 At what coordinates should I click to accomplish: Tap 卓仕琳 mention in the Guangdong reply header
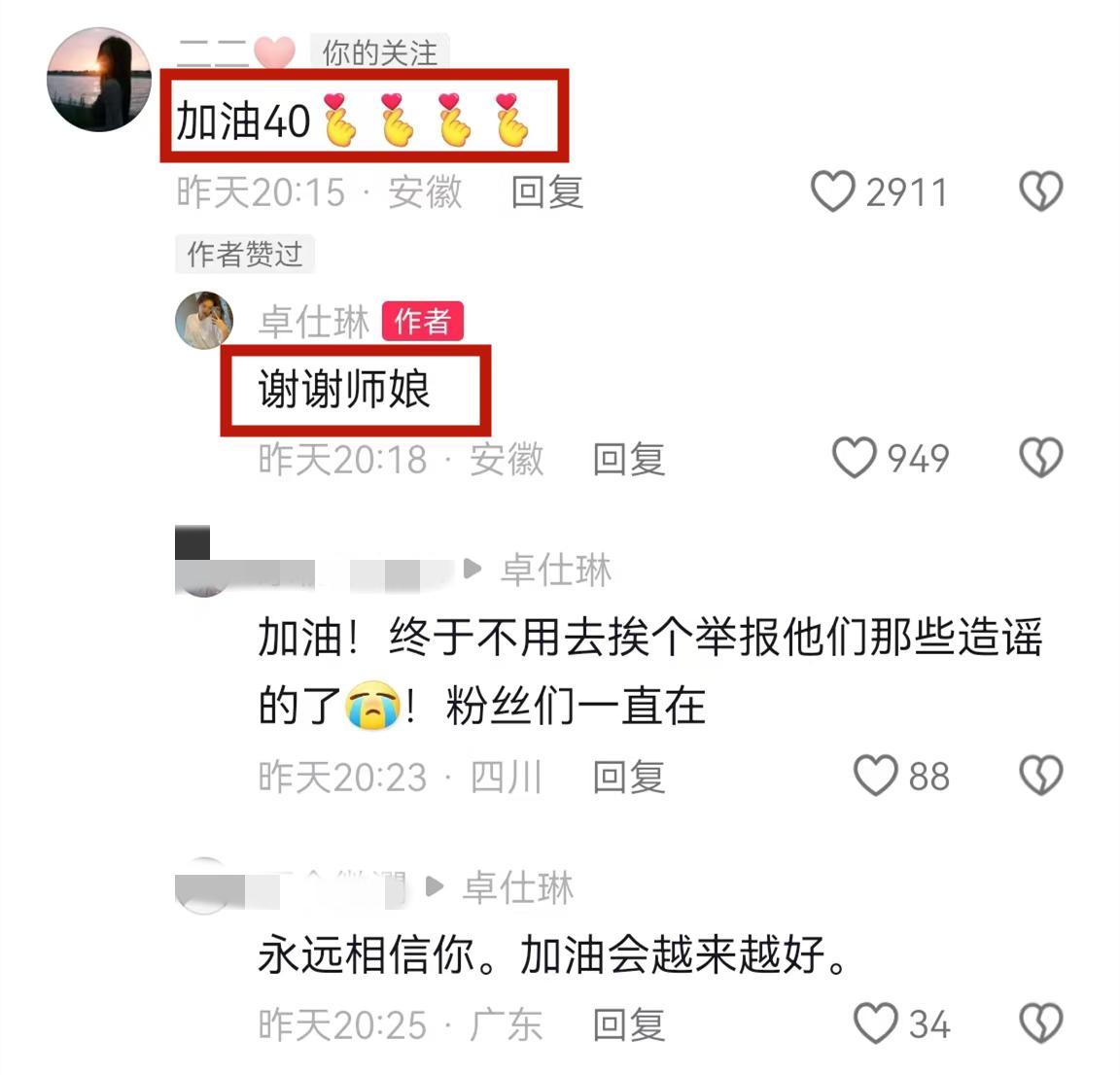pyautogui.click(x=518, y=887)
